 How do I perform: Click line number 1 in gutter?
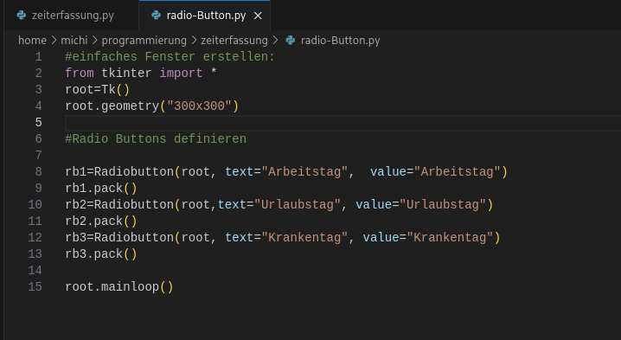[38, 57]
